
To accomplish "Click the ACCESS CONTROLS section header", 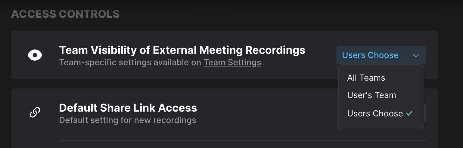I will (65, 14).
